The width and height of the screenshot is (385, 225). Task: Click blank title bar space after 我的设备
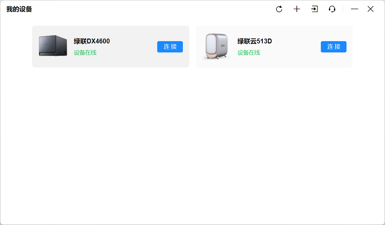point(151,9)
